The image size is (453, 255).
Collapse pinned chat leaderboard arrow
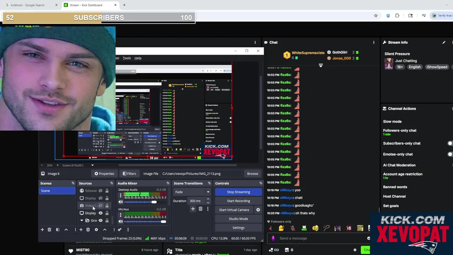[x=321, y=66]
